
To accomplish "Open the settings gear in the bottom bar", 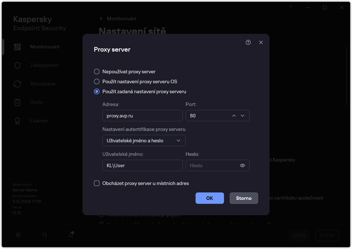I will click(x=18, y=235).
